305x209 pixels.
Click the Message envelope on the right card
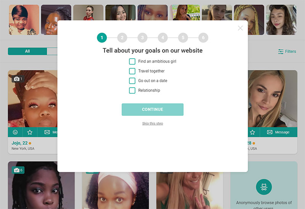pos(270,132)
